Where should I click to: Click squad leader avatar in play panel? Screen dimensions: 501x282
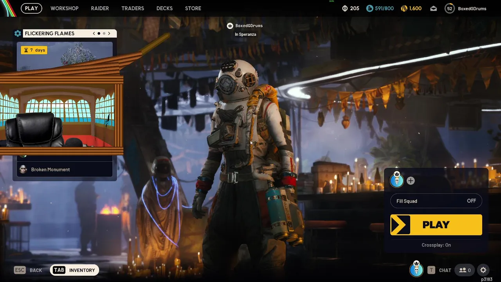(397, 180)
